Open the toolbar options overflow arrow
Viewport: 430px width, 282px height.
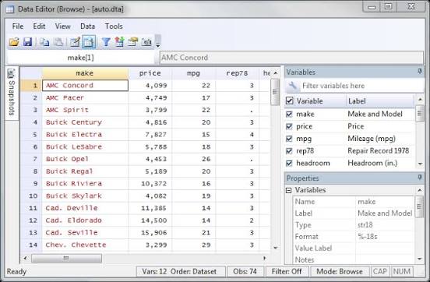[x=157, y=45]
